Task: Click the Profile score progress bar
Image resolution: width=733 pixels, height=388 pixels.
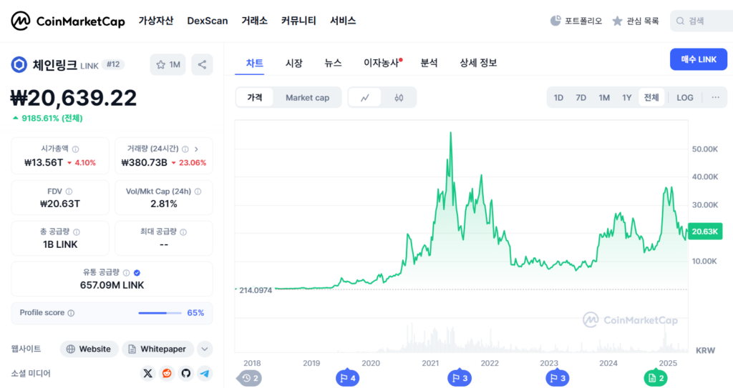Action: 160,313
